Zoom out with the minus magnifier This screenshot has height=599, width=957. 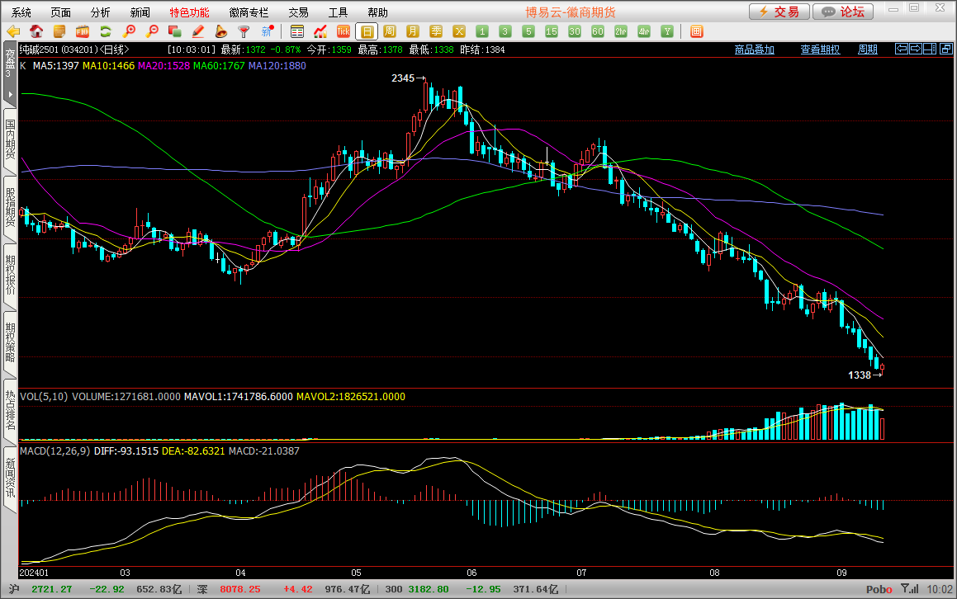coord(152,31)
